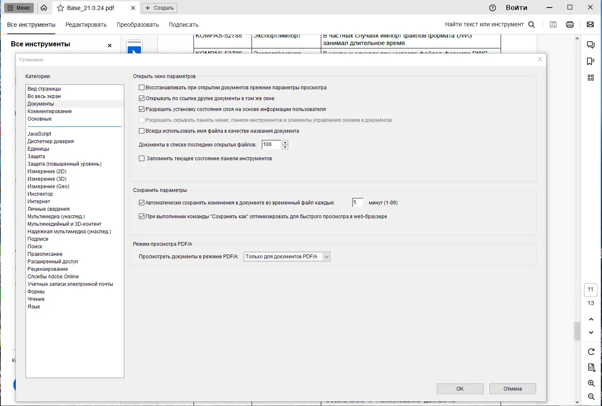The height and width of the screenshot is (406, 602).
Task: Click the Создать plus button
Action: (159, 8)
